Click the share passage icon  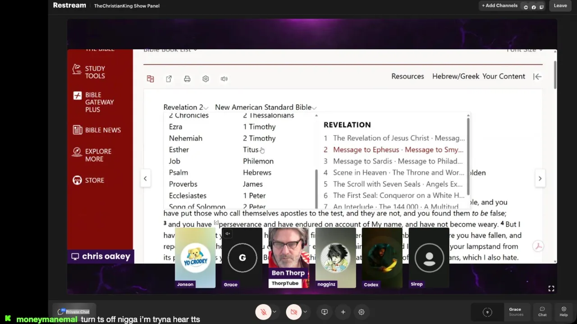click(169, 79)
